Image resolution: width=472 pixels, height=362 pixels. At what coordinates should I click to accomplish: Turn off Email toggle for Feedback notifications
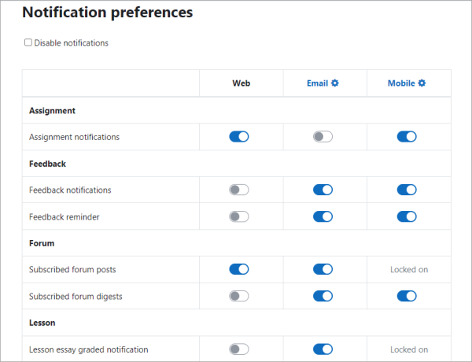tap(323, 190)
